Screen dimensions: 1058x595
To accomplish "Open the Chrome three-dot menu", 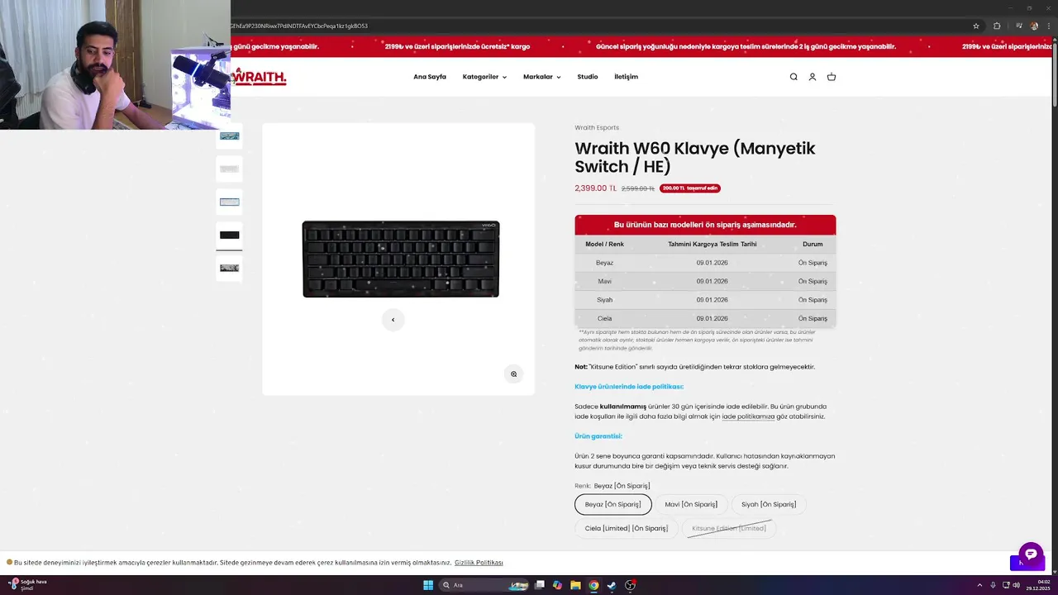I will click(x=1048, y=26).
